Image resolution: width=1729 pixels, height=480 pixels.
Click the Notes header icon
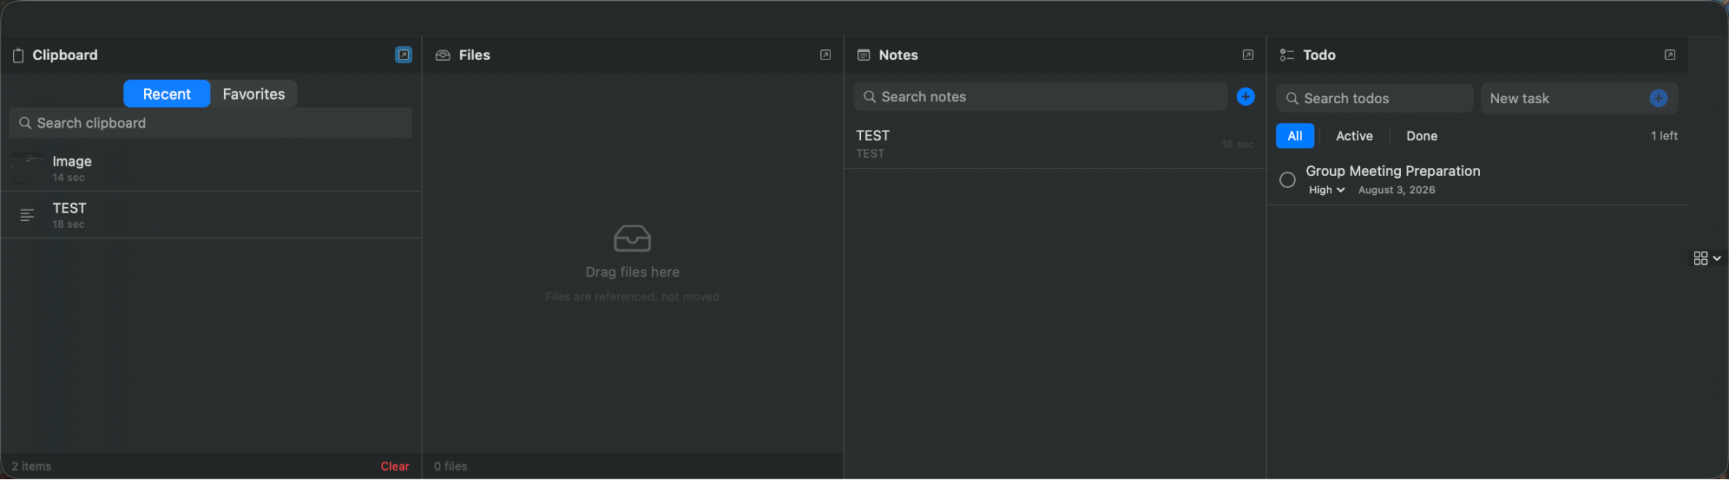click(x=864, y=55)
